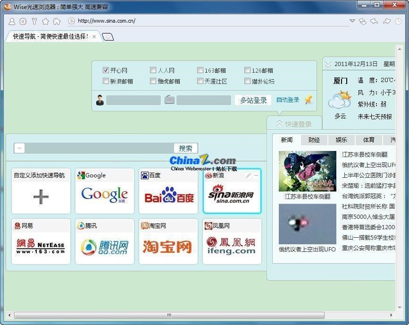This screenshot has height=325, width=409.
Task: Open 南京5000人悼念 news headline
Action: [x=369, y=217]
